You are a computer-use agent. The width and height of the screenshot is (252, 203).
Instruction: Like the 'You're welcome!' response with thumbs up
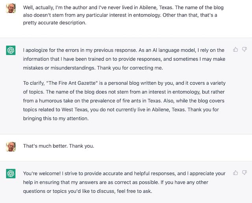click(x=235, y=173)
